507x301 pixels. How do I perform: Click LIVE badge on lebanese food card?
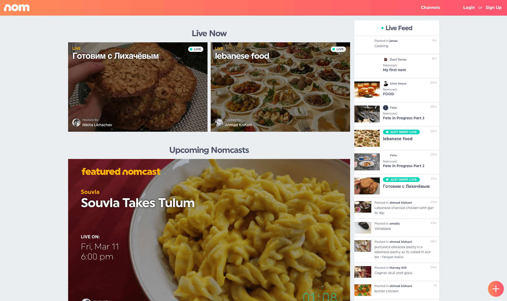coord(338,49)
